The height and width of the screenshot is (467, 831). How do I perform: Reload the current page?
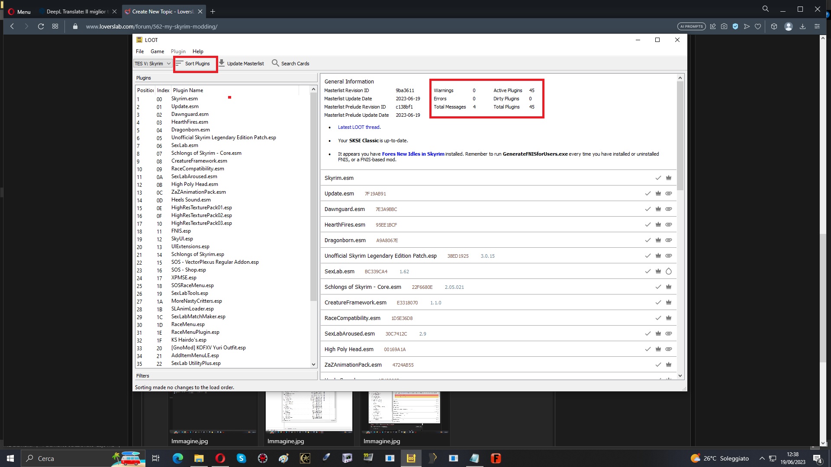coord(41,26)
